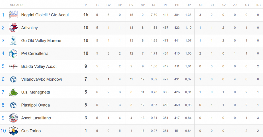This screenshot has width=263, height=137.
Task: Click the QS column header
Action: [154, 5]
